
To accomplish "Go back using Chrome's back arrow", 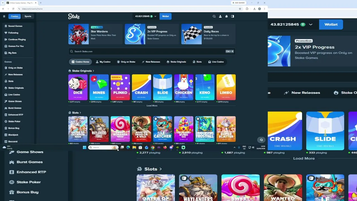I will coord(3,9).
